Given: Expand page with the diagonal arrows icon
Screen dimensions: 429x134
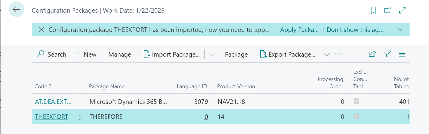Looking at the screenshot, I should point(402,10).
